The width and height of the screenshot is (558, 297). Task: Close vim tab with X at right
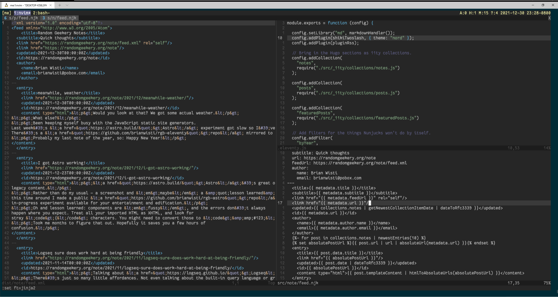tap(549, 18)
